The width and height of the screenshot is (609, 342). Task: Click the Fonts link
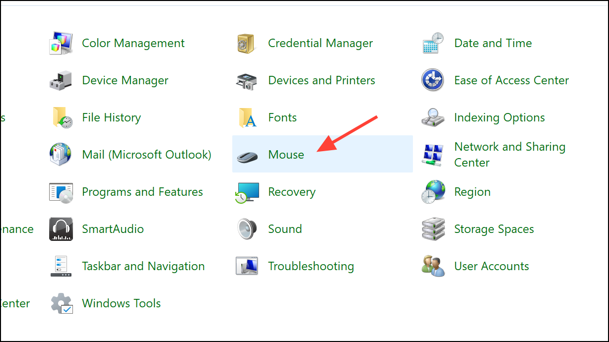282,117
